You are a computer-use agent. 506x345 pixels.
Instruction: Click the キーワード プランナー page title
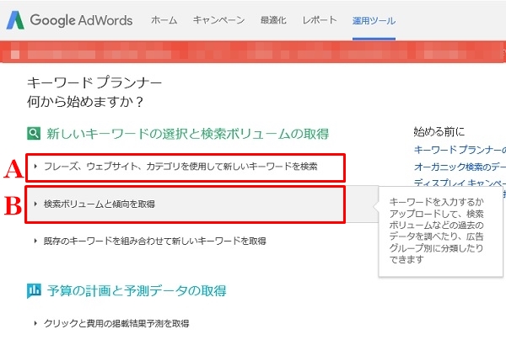pyautogui.click(x=94, y=82)
